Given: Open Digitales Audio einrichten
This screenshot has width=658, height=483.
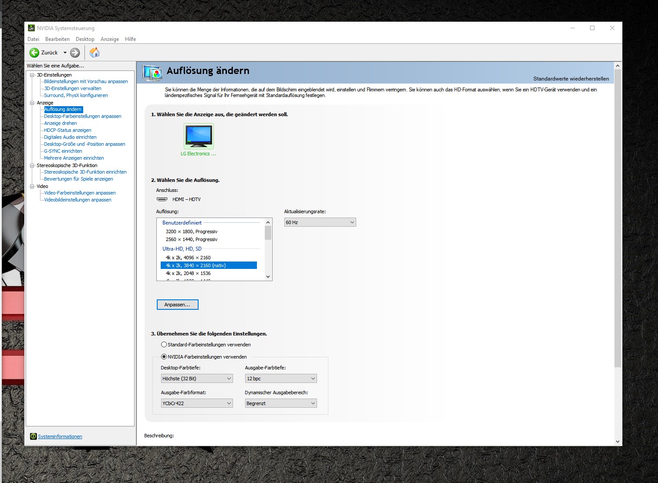Looking at the screenshot, I should pos(70,137).
